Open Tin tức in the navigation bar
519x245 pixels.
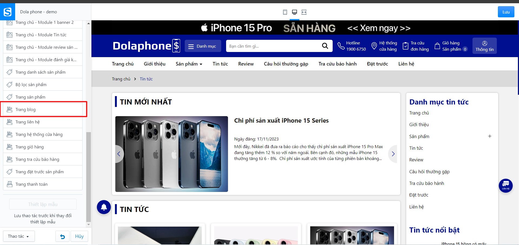click(220, 64)
